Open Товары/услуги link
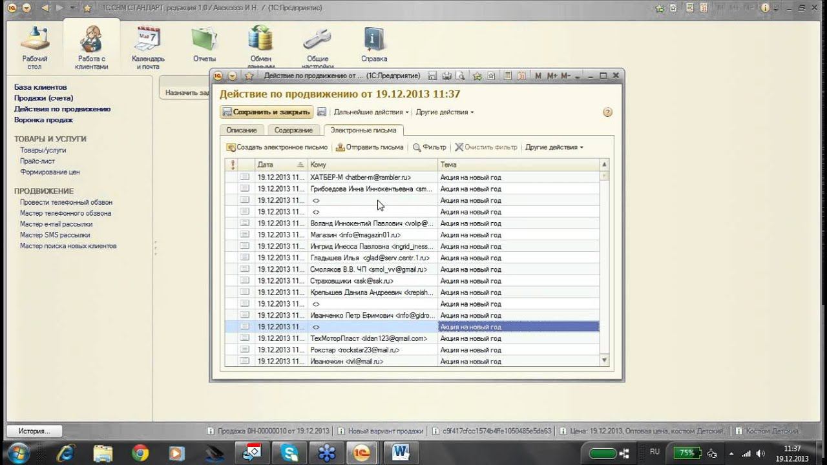827x465 pixels. coord(43,150)
